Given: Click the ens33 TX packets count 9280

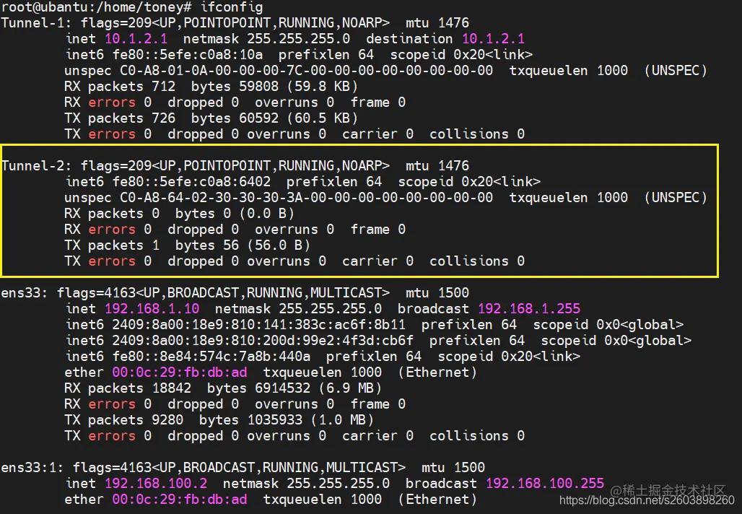Looking at the screenshot, I should tap(167, 420).
